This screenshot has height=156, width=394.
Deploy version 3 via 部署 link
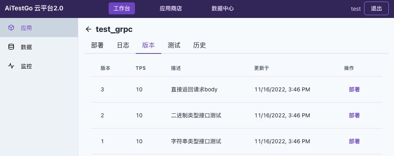pos(354,89)
